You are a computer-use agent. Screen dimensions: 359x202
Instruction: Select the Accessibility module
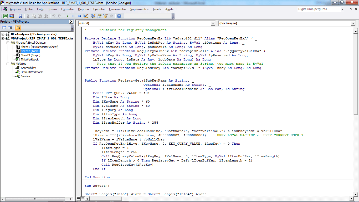pyautogui.click(x=28, y=68)
